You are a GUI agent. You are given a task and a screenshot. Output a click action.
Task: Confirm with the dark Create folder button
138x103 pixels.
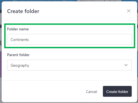pos(117,91)
